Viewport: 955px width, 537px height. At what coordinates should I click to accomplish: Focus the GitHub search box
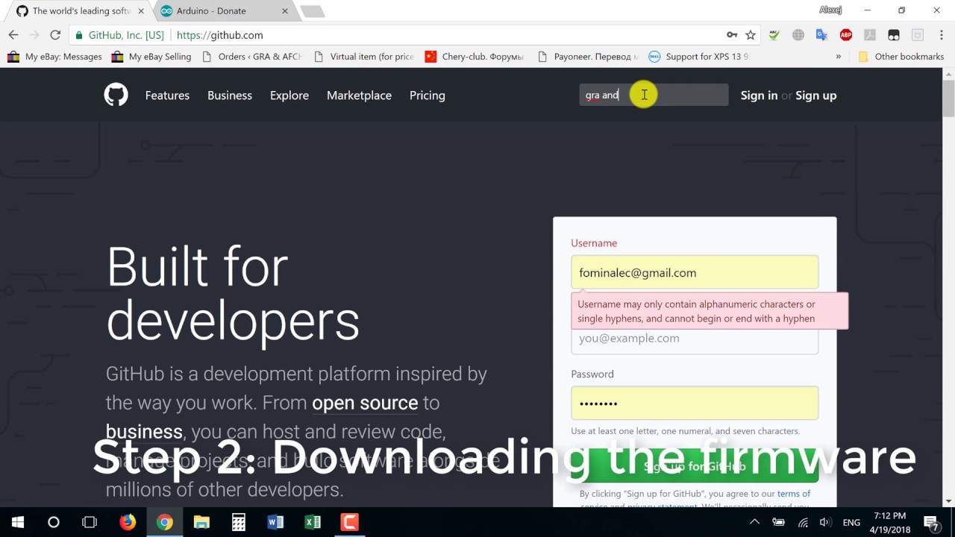(x=654, y=95)
